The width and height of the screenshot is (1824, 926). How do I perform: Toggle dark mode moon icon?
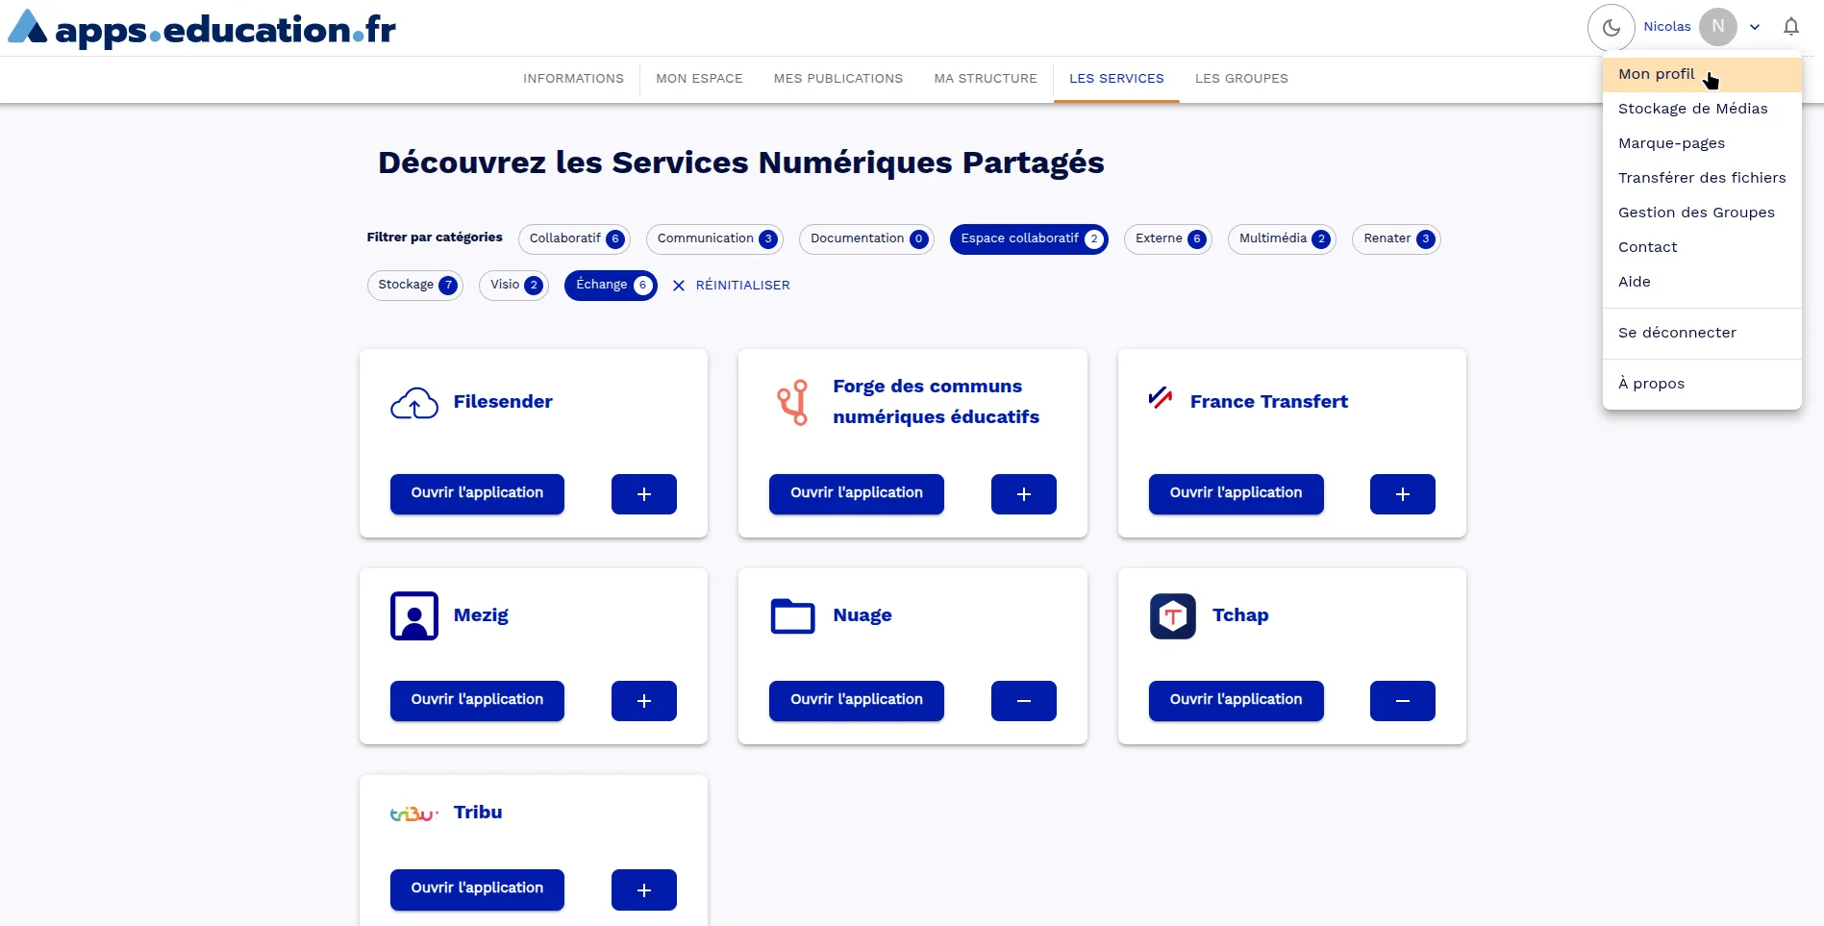tap(1612, 28)
